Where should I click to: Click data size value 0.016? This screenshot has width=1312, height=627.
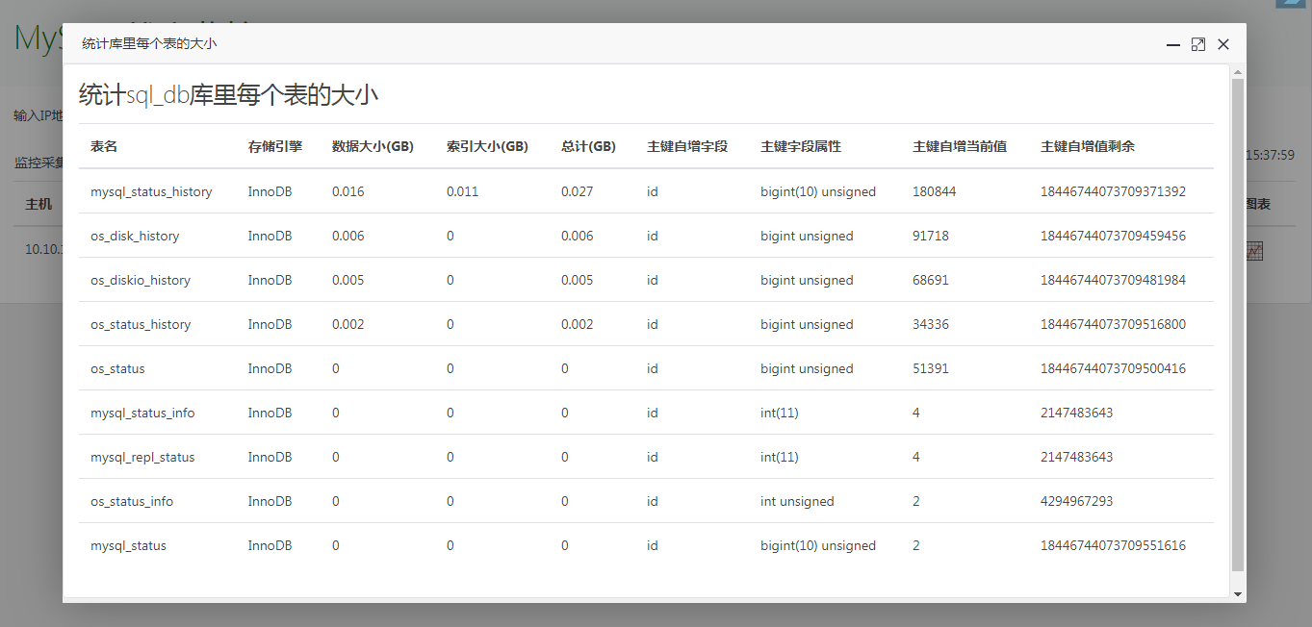[x=348, y=191]
